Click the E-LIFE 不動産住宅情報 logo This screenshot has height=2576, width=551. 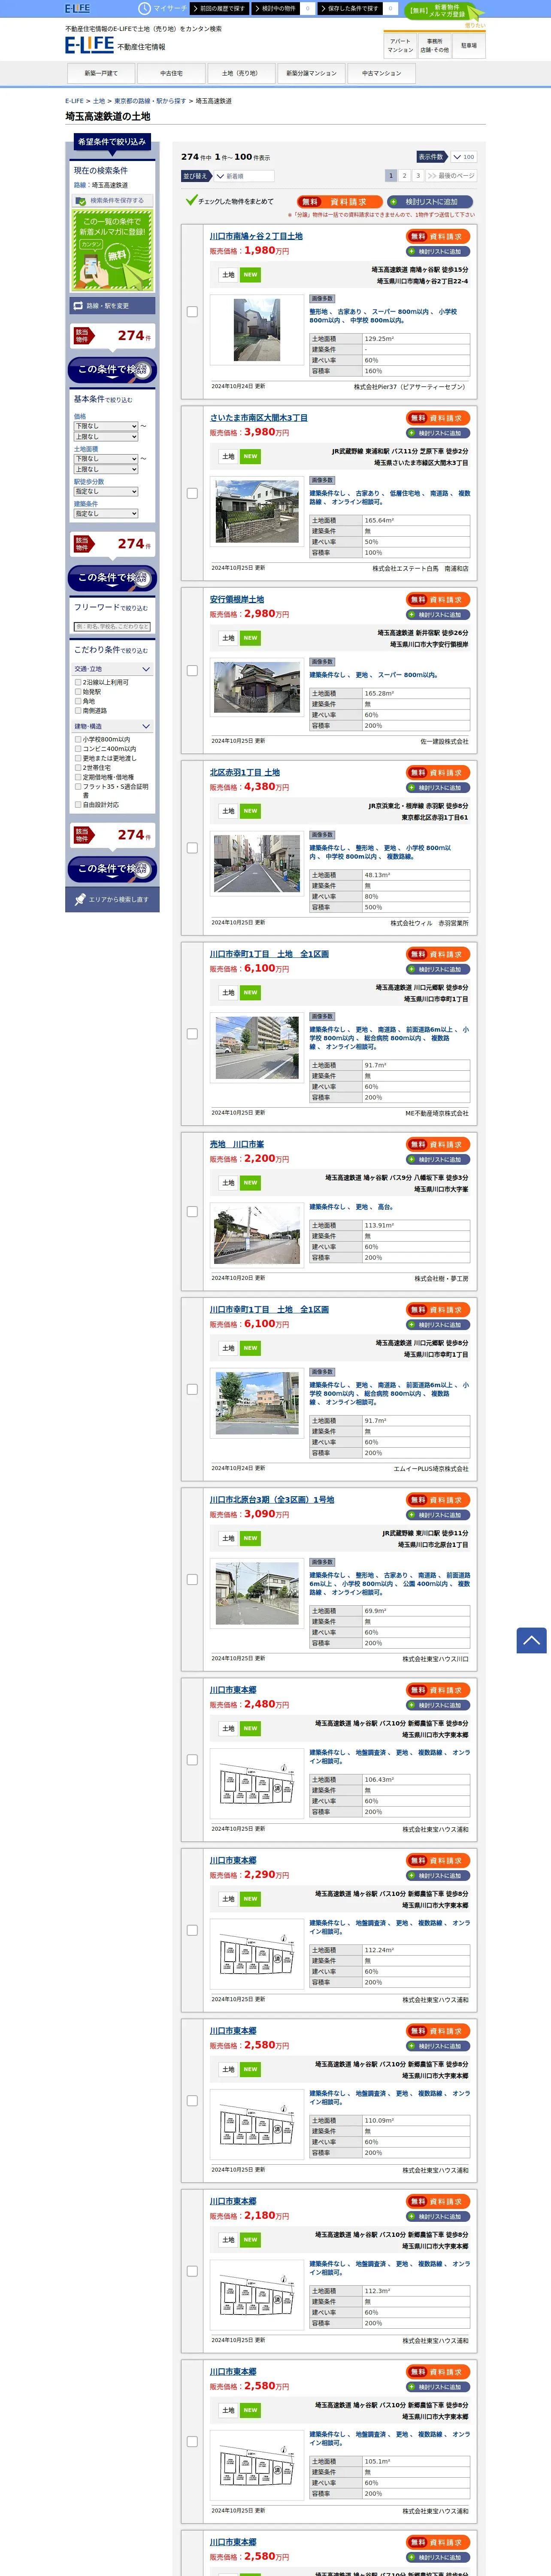pos(115,45)
